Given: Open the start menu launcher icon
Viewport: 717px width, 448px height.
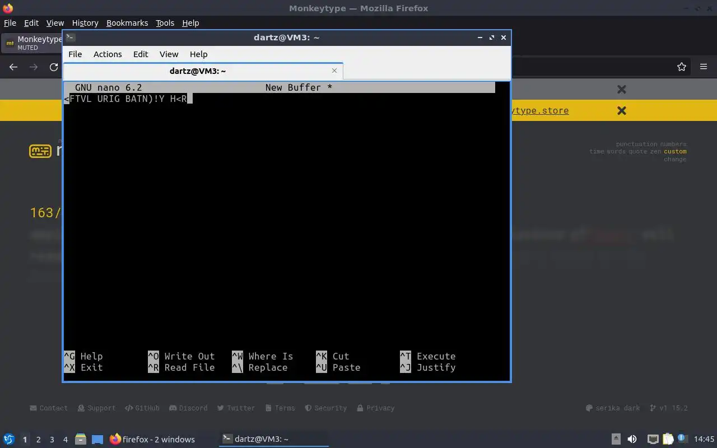Looking at the screenshot, I should coord(9,439).
